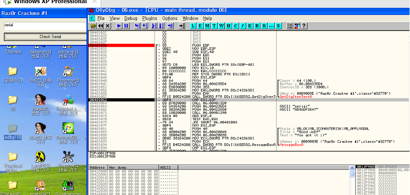Show the Handles window (H button)

(x=229, y=26)
